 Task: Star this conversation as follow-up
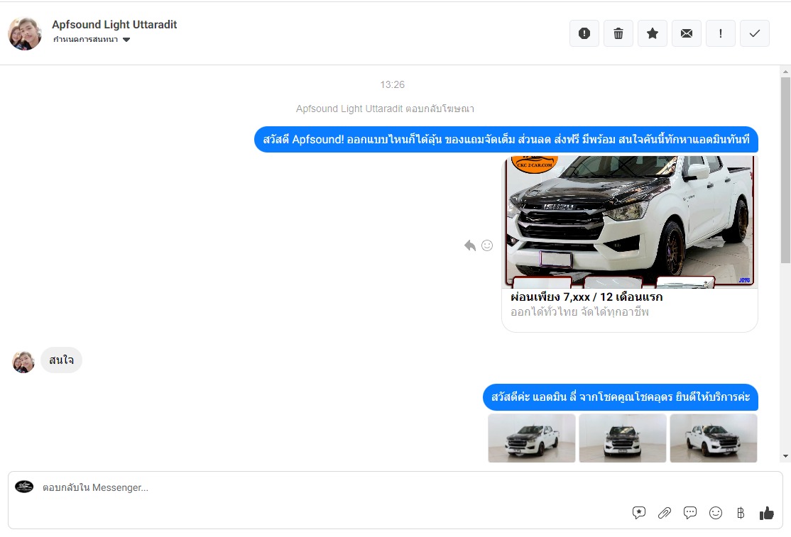[x=653, y=33]
